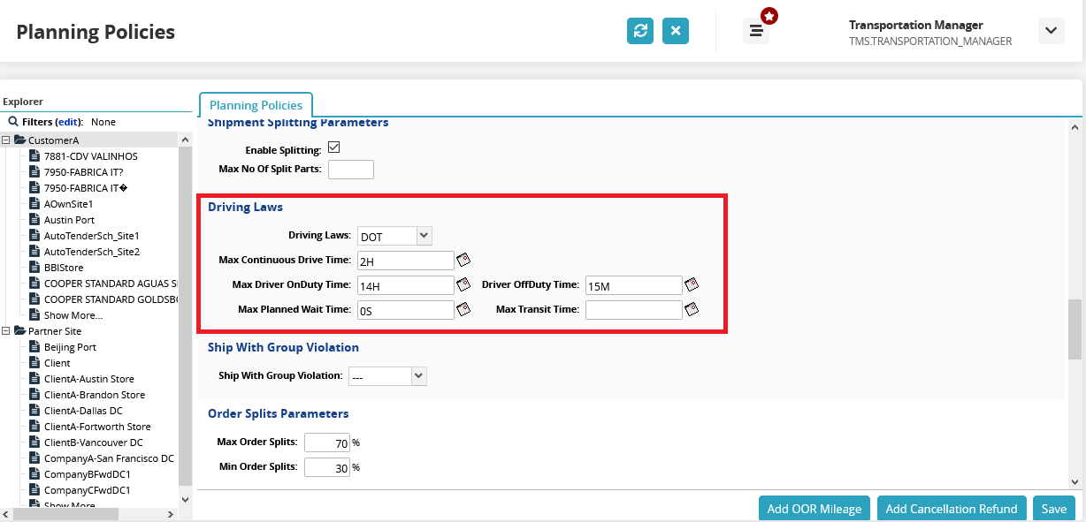The width and height of the screenshot is (1086, 522).
Task: Close the Planning Policies page with X button
Action: click(x=676, y=31)
